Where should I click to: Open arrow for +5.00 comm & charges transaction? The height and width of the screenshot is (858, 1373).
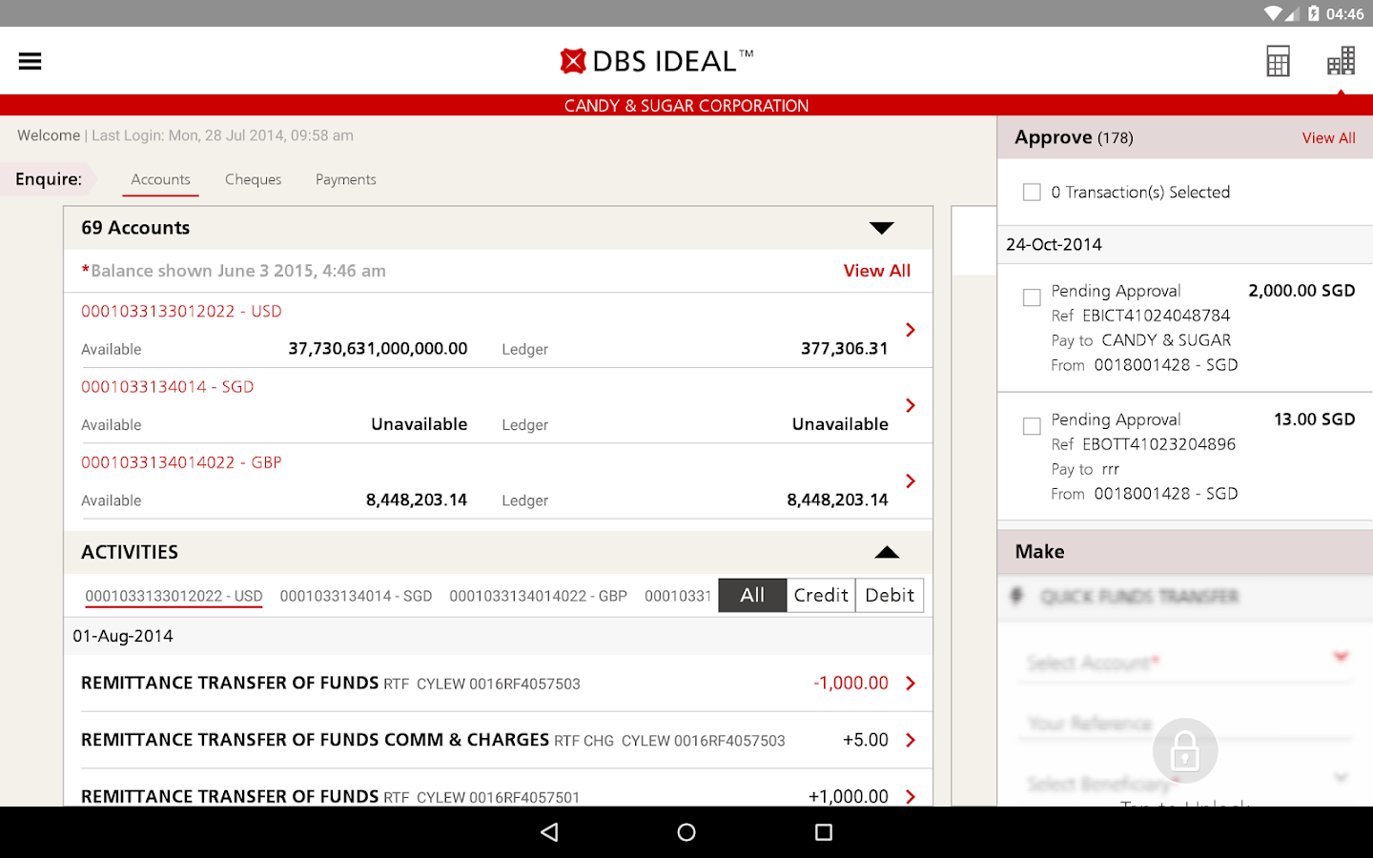(911, 740)
